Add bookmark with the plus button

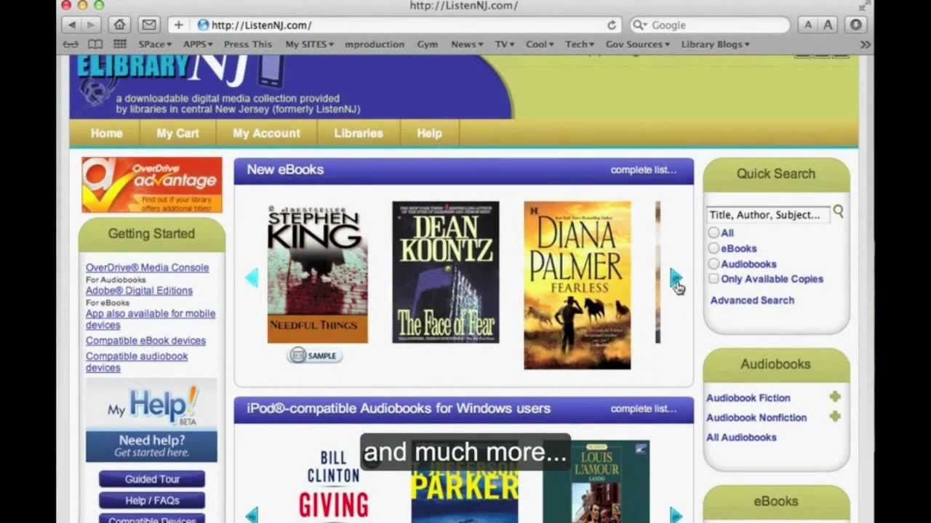pos(178,25)
